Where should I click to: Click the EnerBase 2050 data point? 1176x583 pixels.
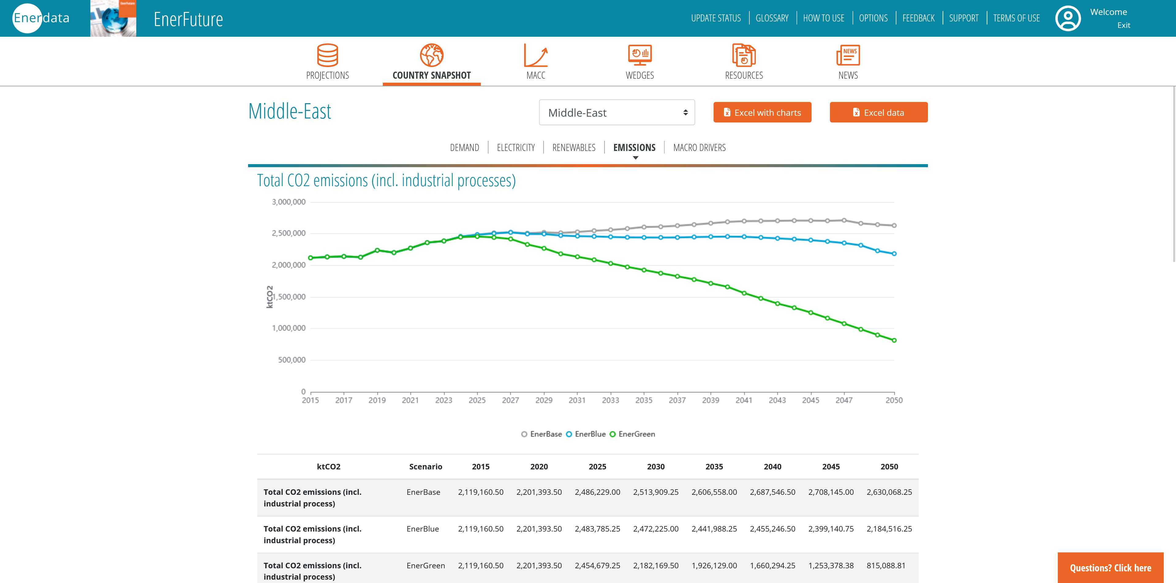(x=894, y=226)
